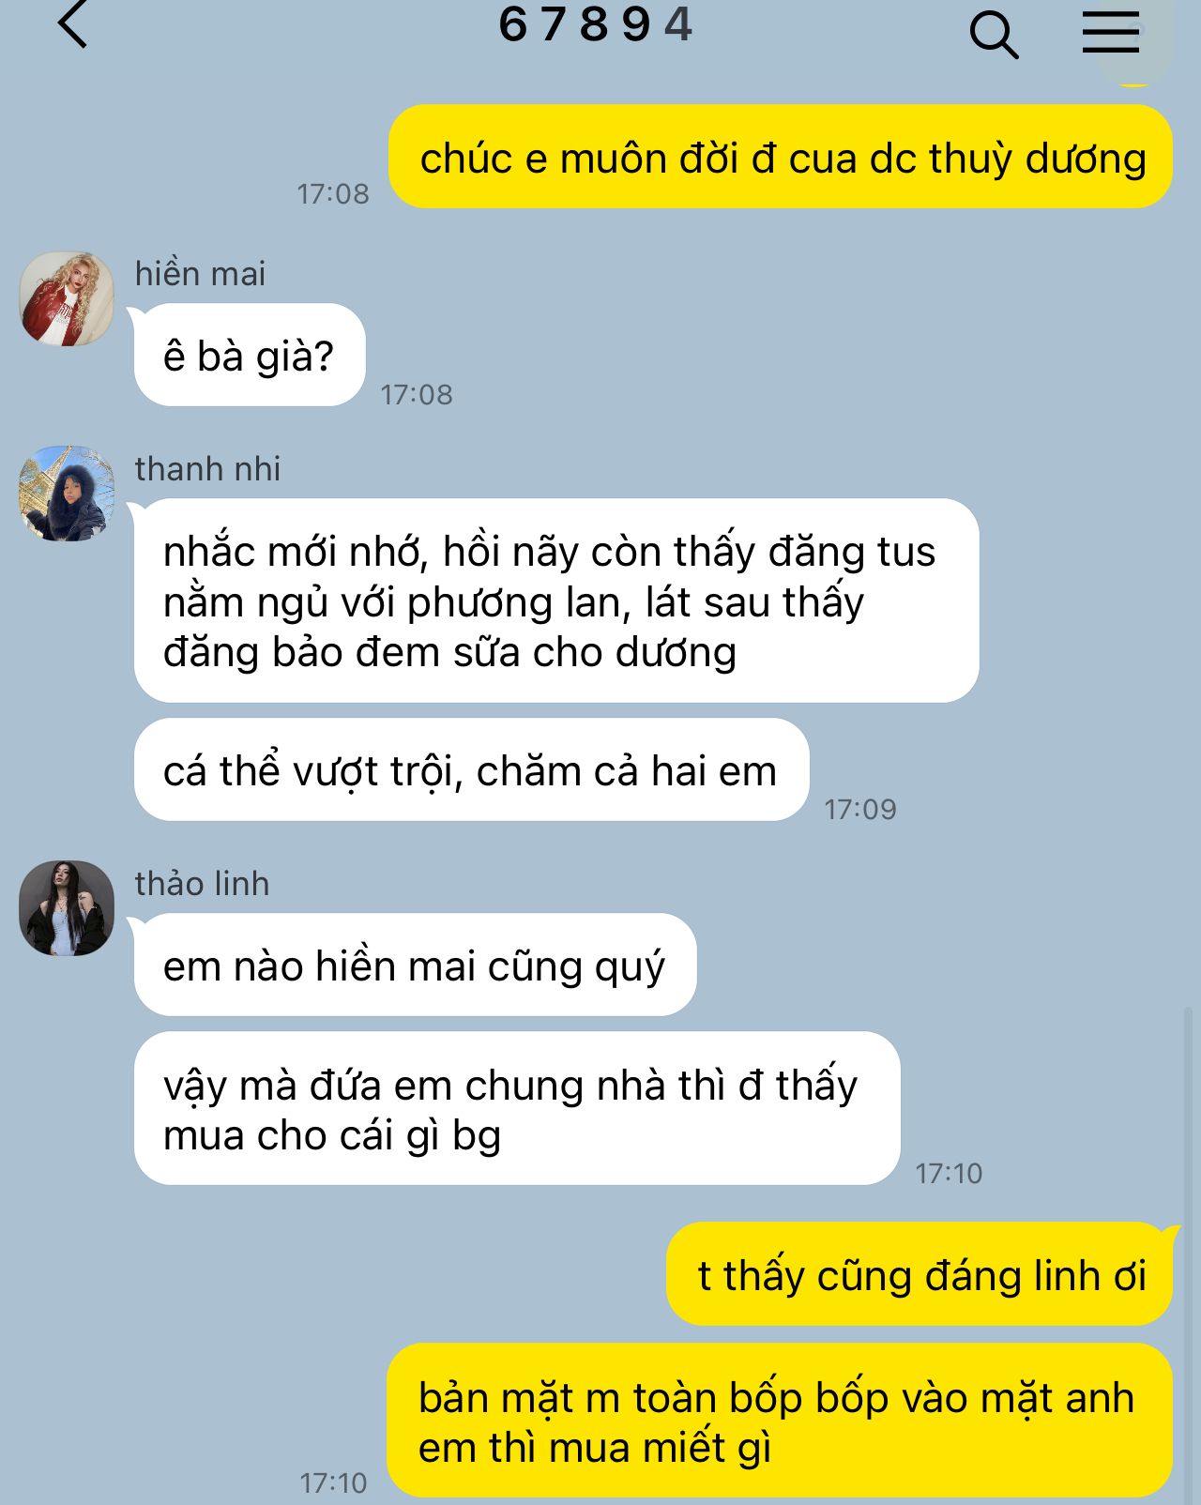
Task: Tap yellow bubble 'bản mặt m toàn bốp bốp'
Action: point(780,1421)
